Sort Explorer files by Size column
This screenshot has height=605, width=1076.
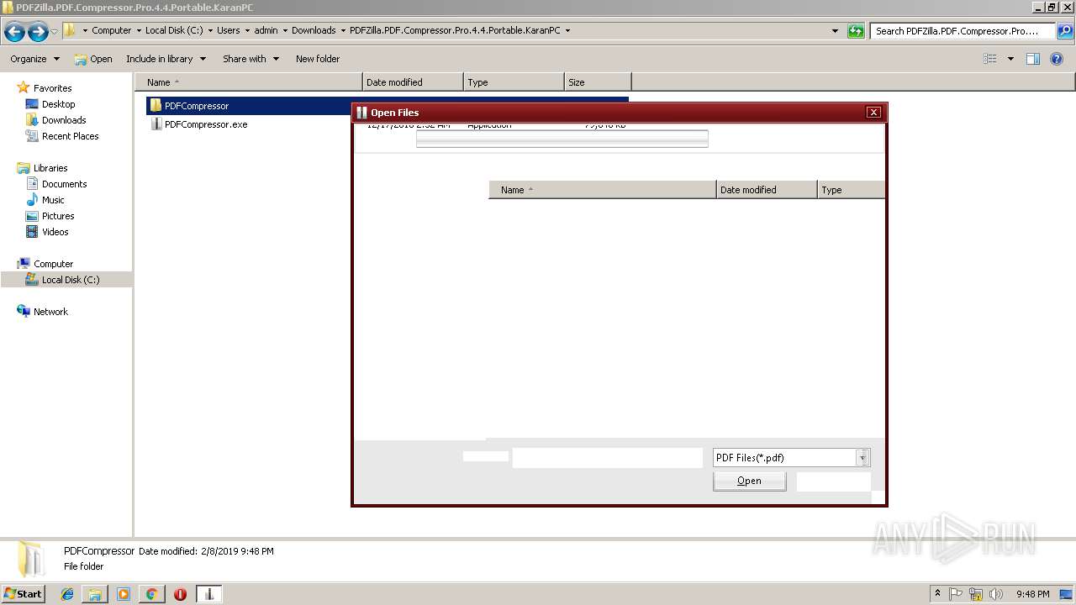(598, 82)
